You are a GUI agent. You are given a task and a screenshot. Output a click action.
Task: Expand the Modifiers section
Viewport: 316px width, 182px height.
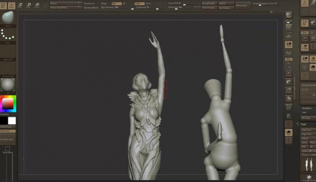click(x=307, y=108)
